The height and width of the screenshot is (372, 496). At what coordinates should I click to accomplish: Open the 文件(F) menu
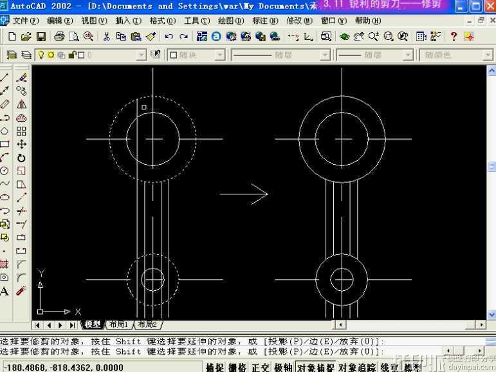pos(26,21)
